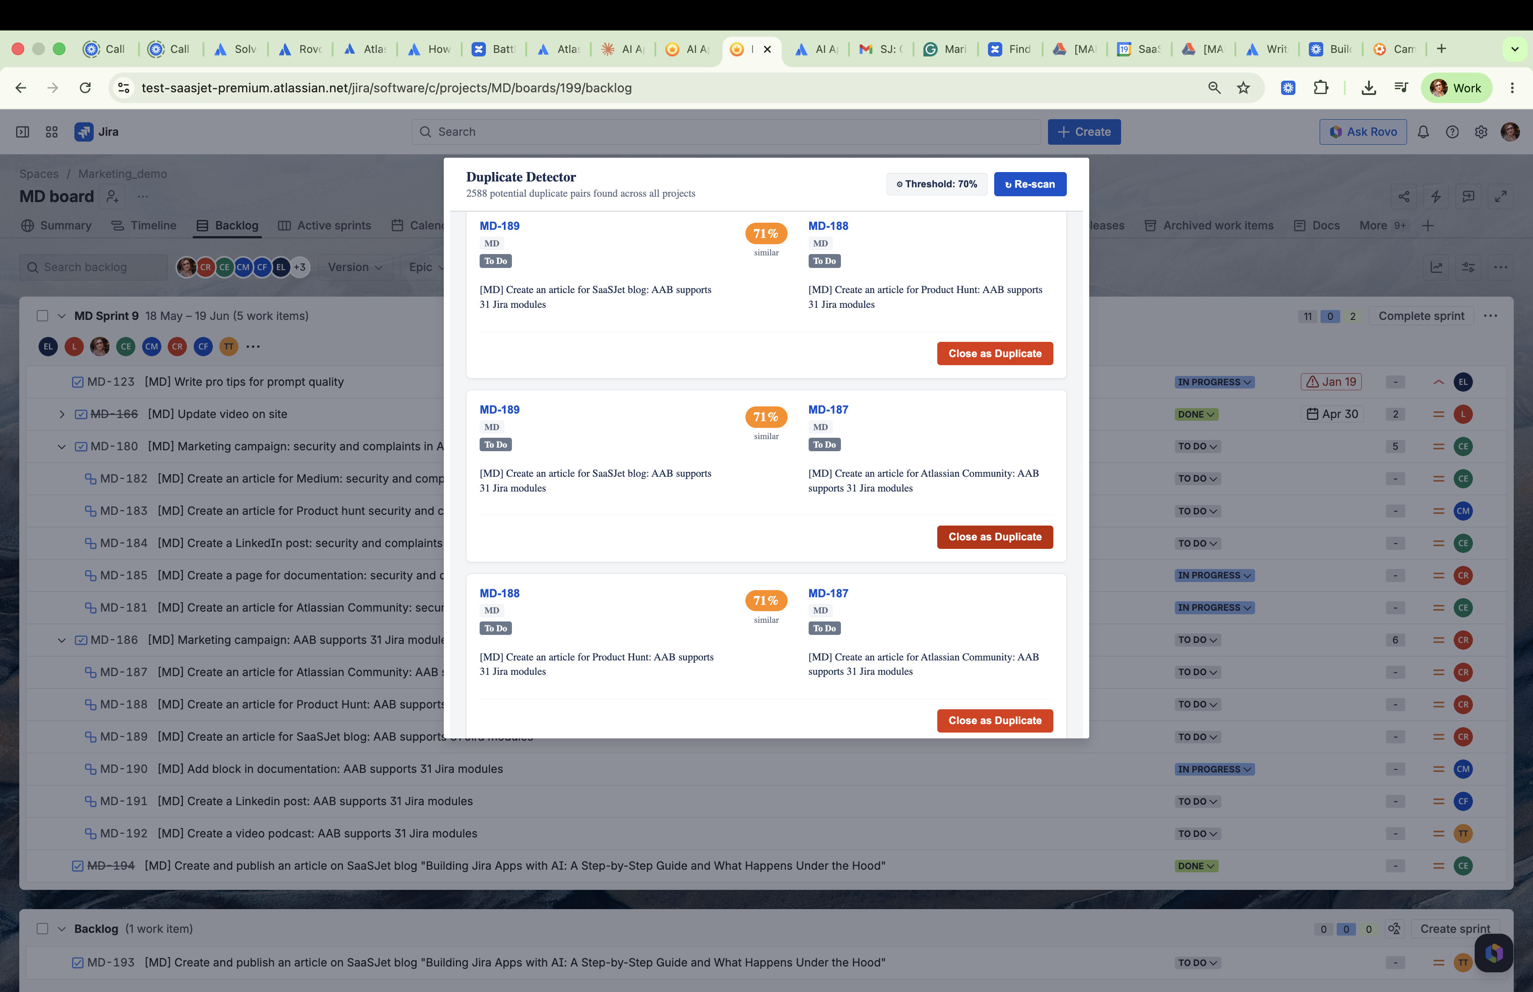This screenshot has width=1533, height=992.
Task: Open the MD-187 link beside MD-188
Action: coord(828,594)
